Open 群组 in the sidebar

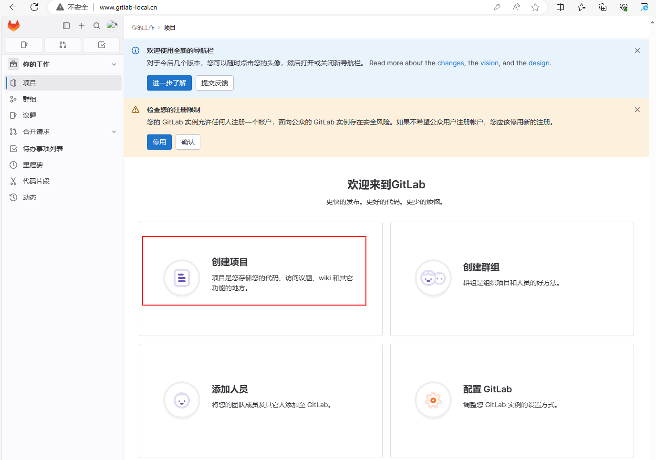[x=63, y=99]
